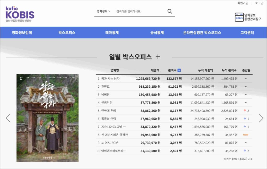The width and height of the screenshot is (267, 169).
Task: Click the NEW badge for 신 에반게리온
Action: [x=245, y=135]
